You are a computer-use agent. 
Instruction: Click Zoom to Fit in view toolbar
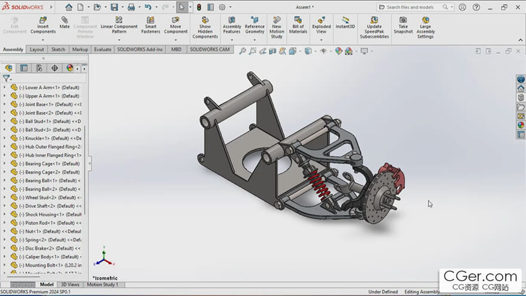point(242,51)
